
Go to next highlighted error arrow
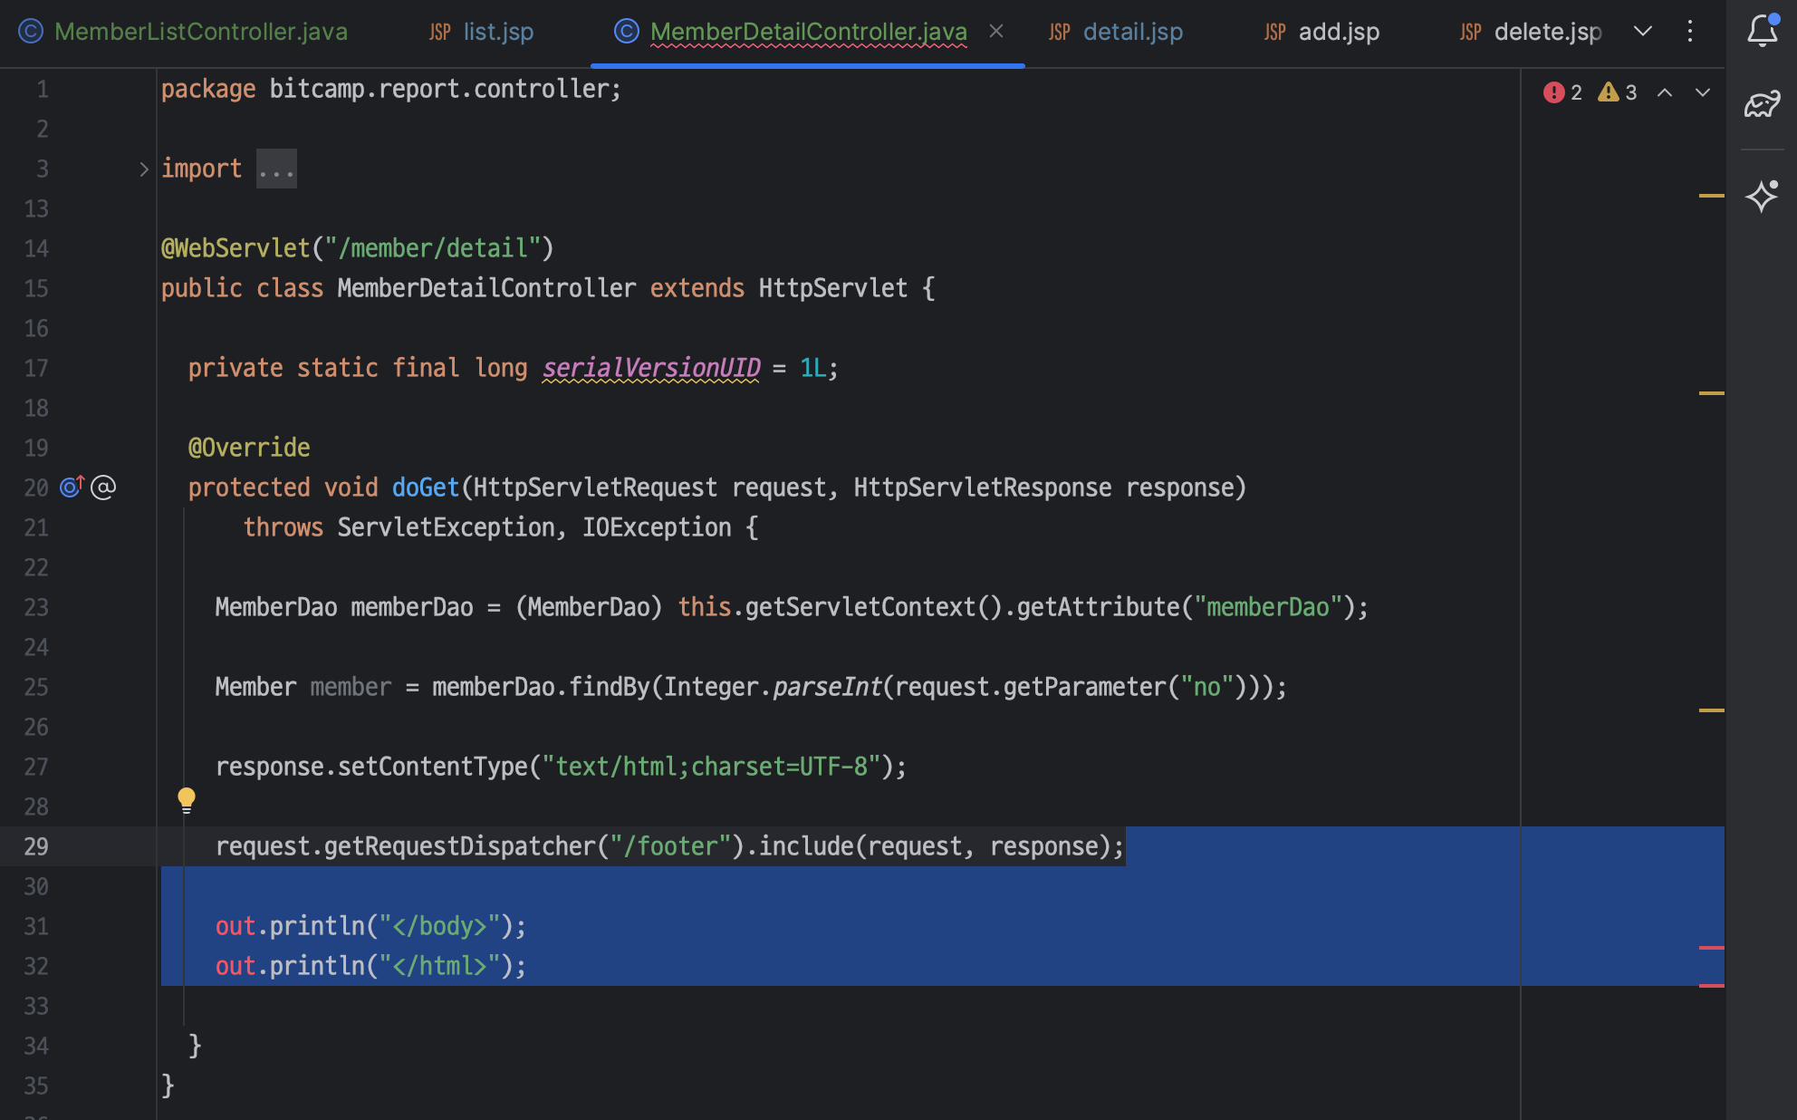1703,92
